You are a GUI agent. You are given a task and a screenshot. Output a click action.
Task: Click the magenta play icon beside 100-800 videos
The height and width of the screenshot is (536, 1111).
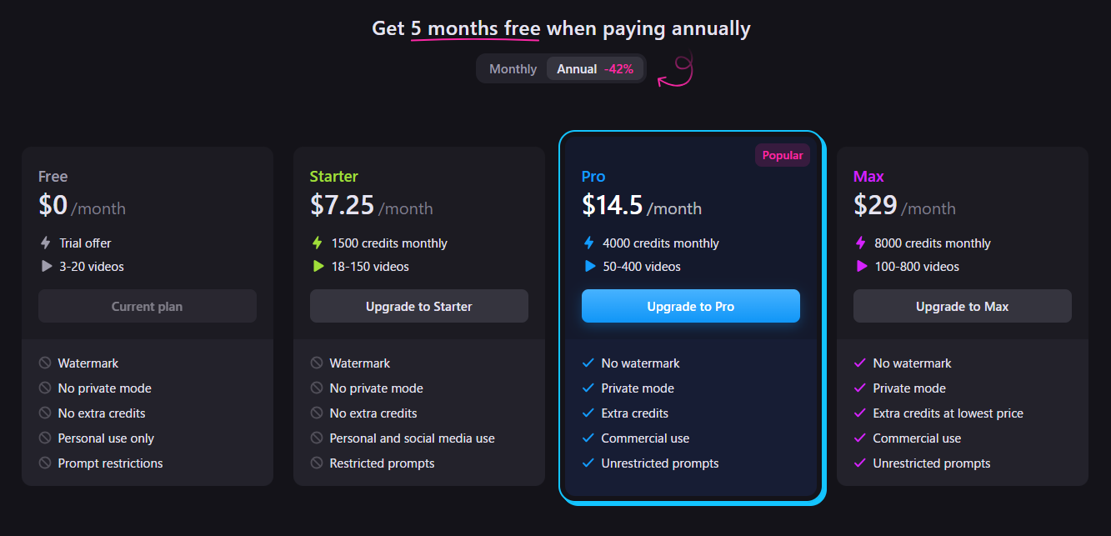point(861,267)
